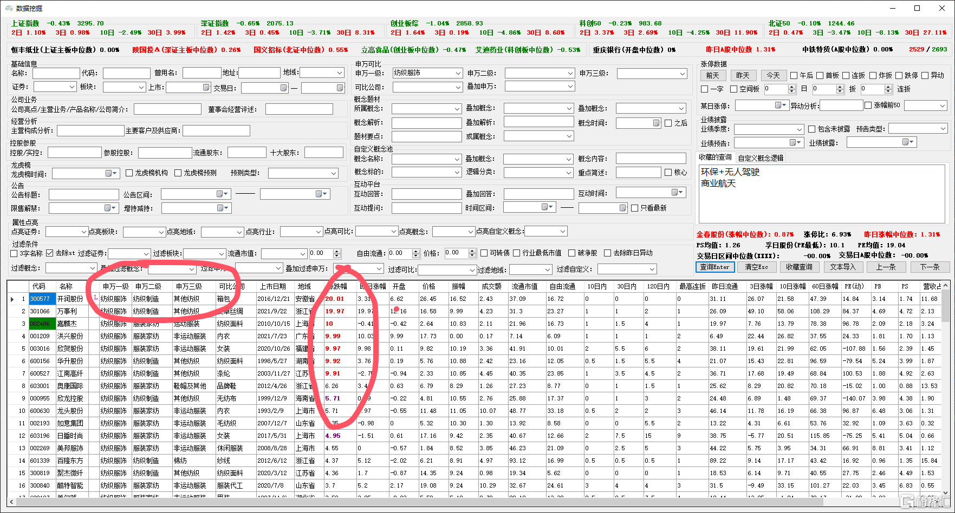This screenshot has width=955, height=513.
Task: Click the 文本导入 button
Action: tap(843, 267)
